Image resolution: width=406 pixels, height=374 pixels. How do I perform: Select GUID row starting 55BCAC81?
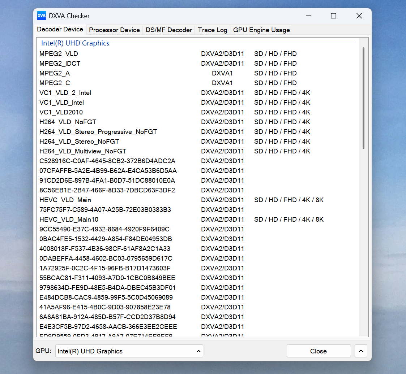pos(197,278)
